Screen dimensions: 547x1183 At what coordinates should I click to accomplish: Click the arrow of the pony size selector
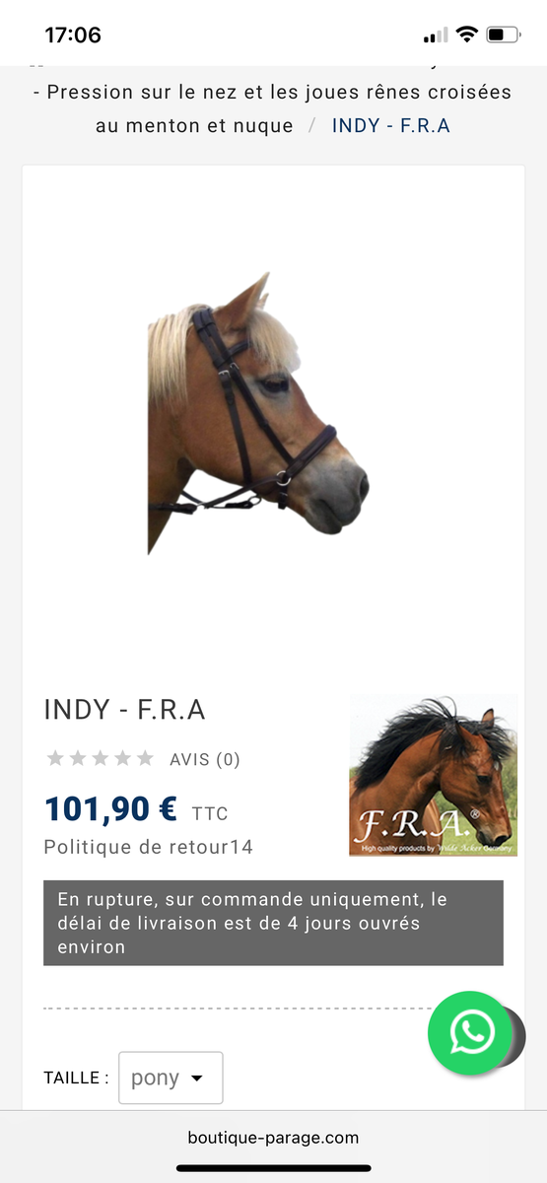[x=197, y=1079]
